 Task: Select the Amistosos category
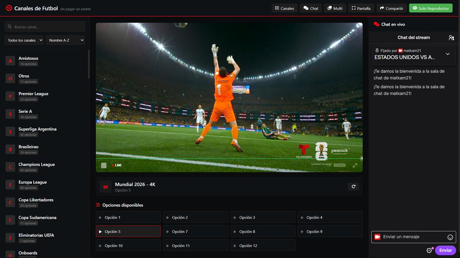point(44,61)
